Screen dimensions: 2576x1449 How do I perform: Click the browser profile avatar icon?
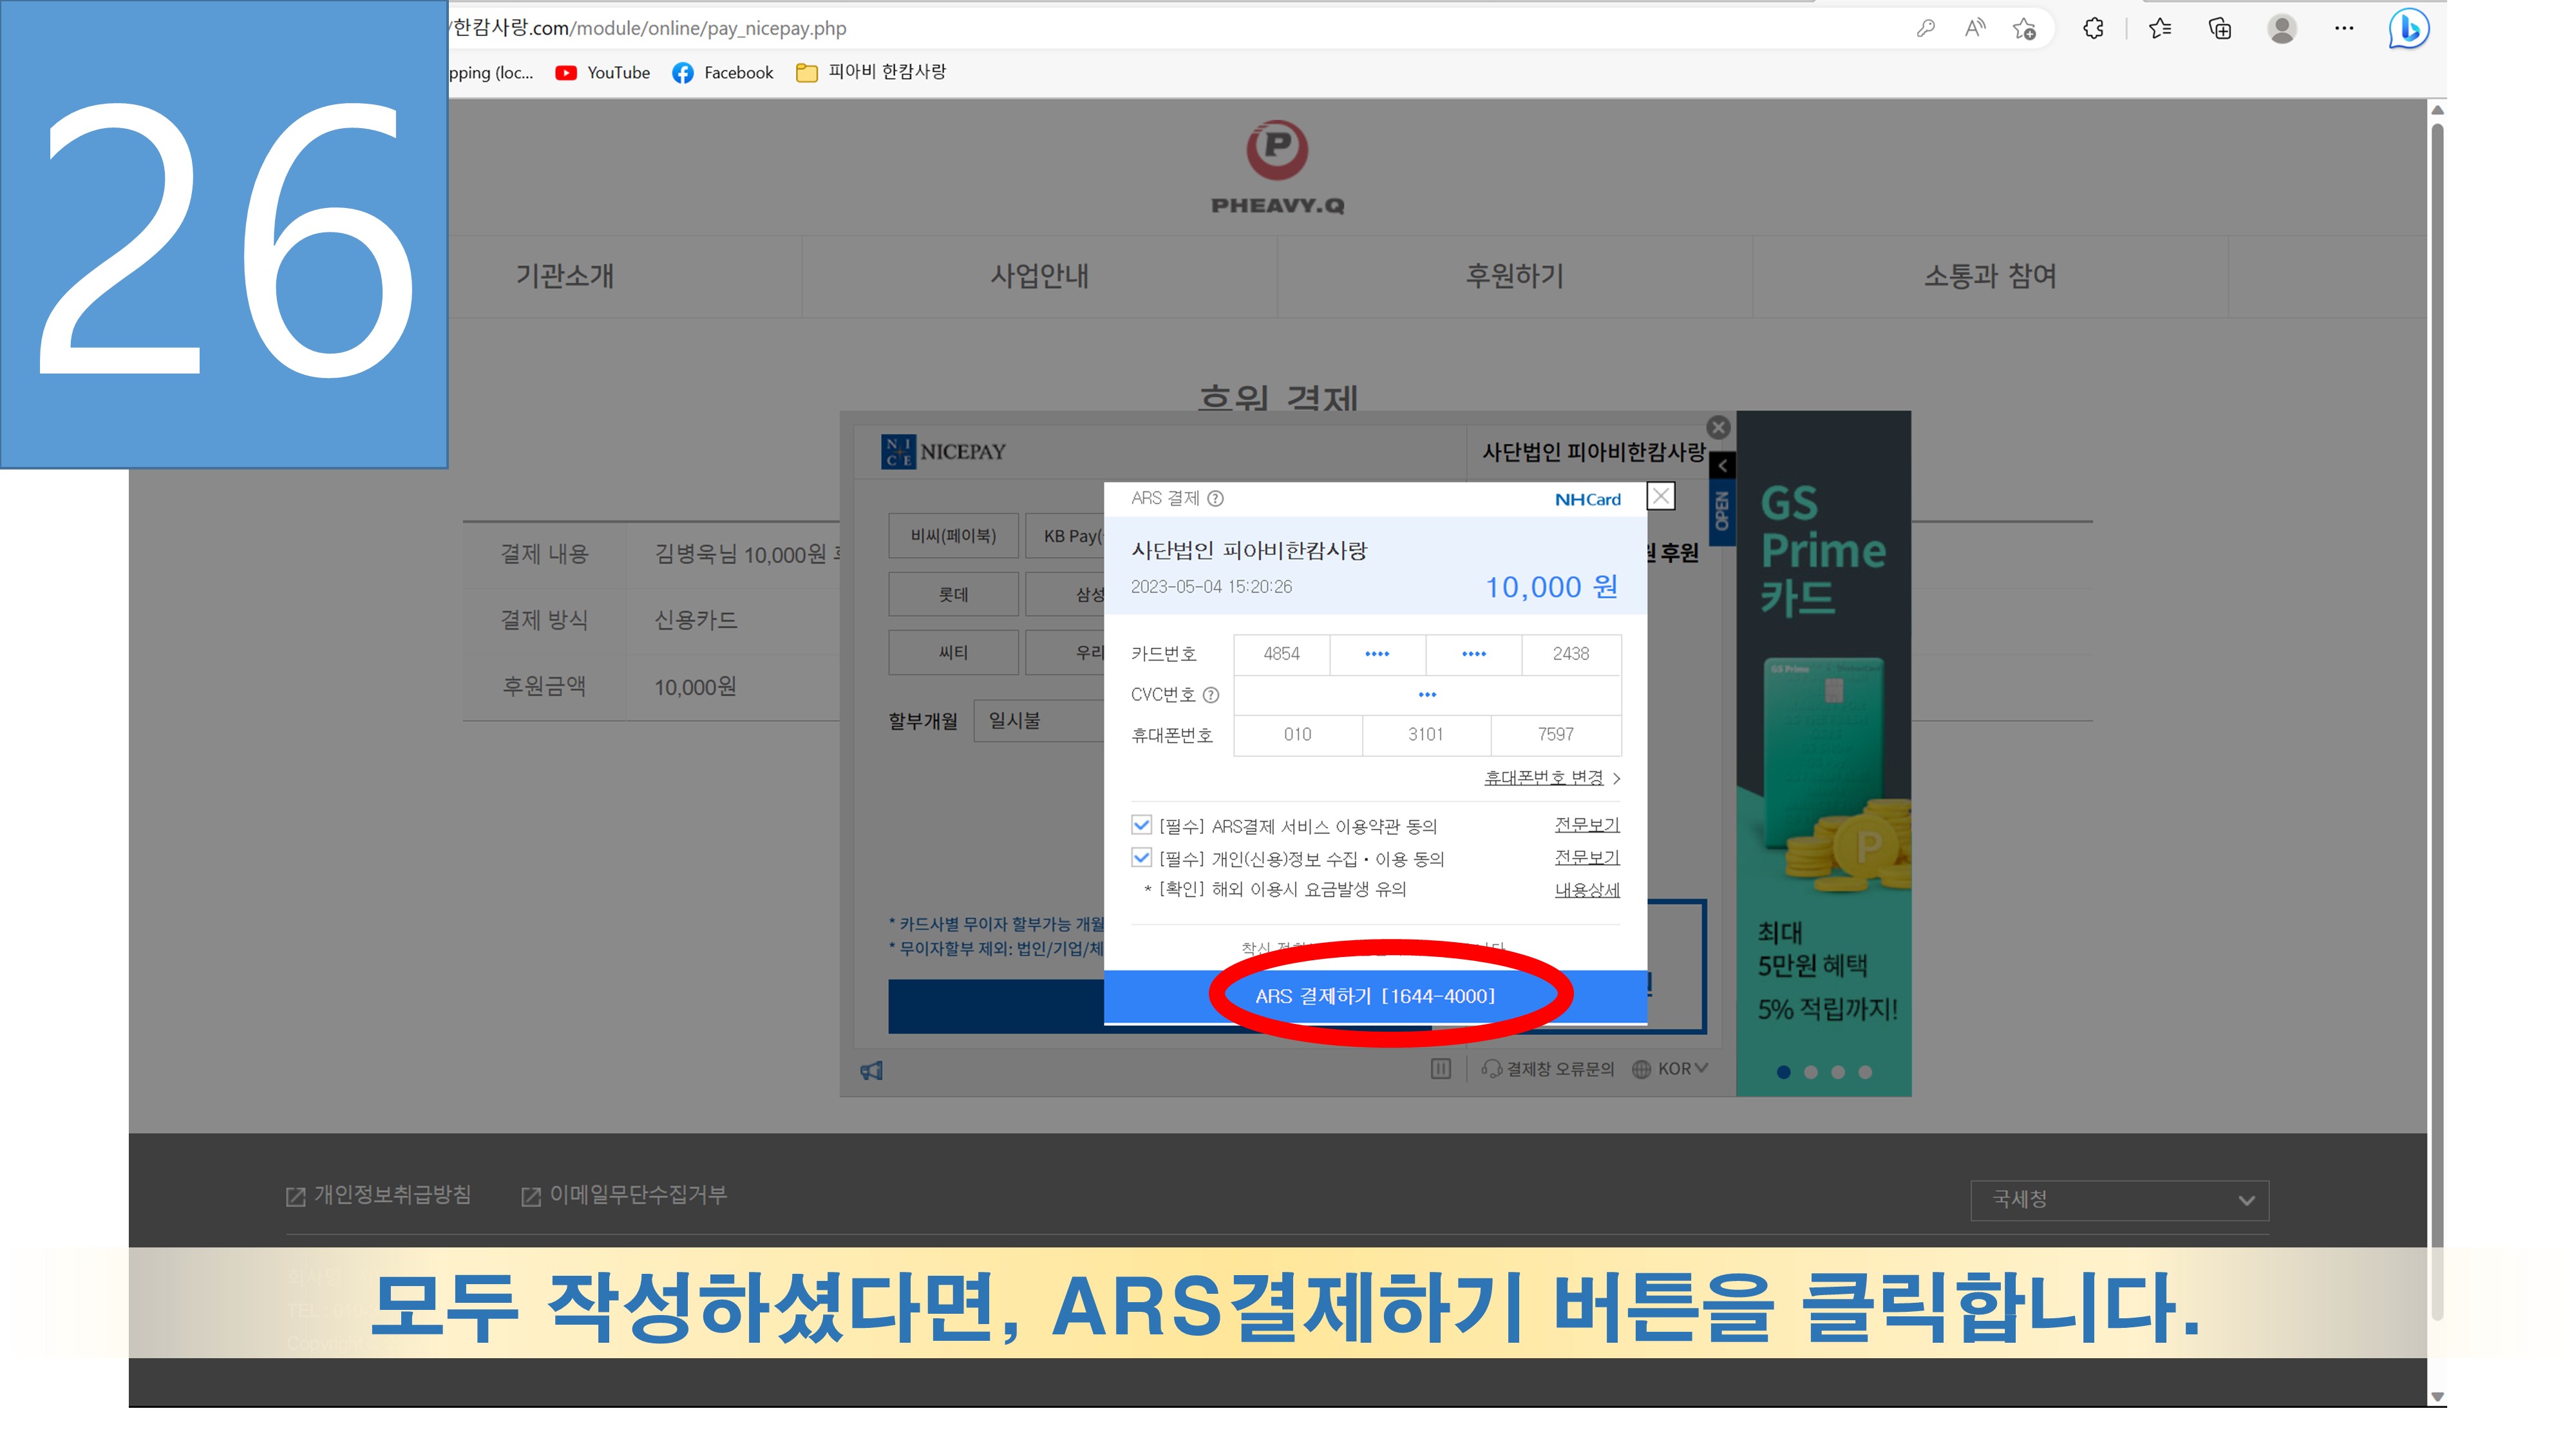[x=2281, y=29]
